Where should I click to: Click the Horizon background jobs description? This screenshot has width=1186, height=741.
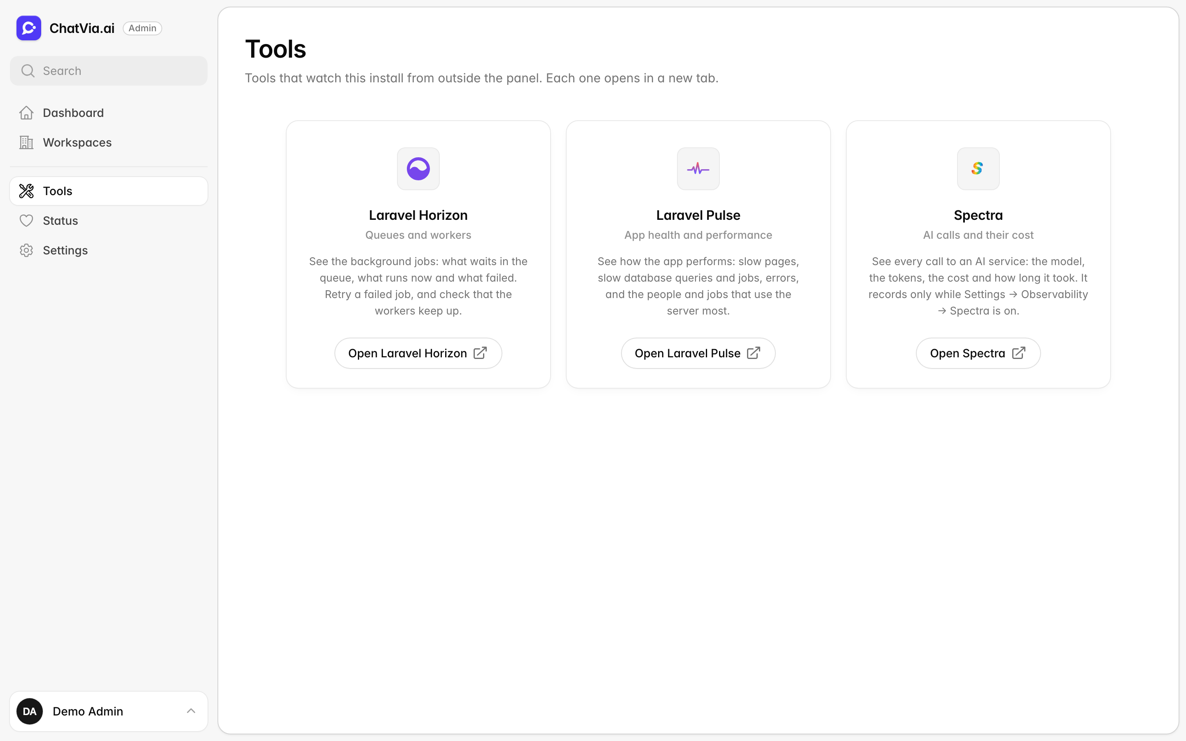click(x=418, y=286)
